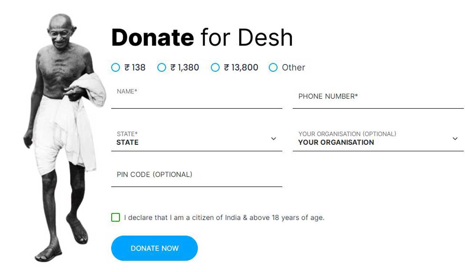This screenshot has height=272, width=465.
Task: Select the ₹138 donation amount
Action: point(116,67)
